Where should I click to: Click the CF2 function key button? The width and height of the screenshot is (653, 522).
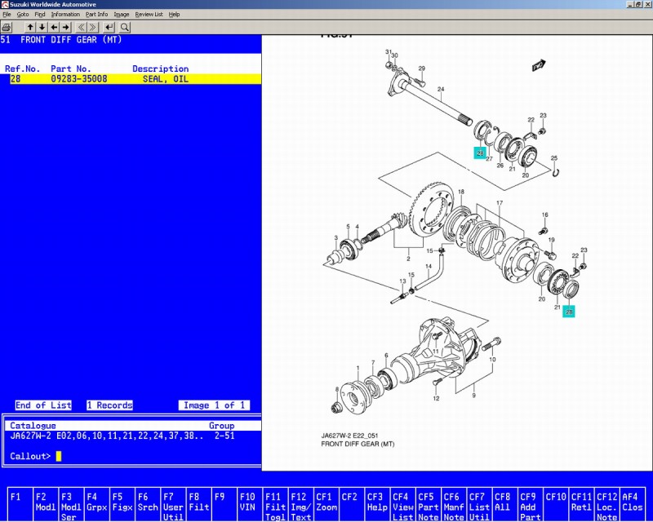[x=352, y=504]
